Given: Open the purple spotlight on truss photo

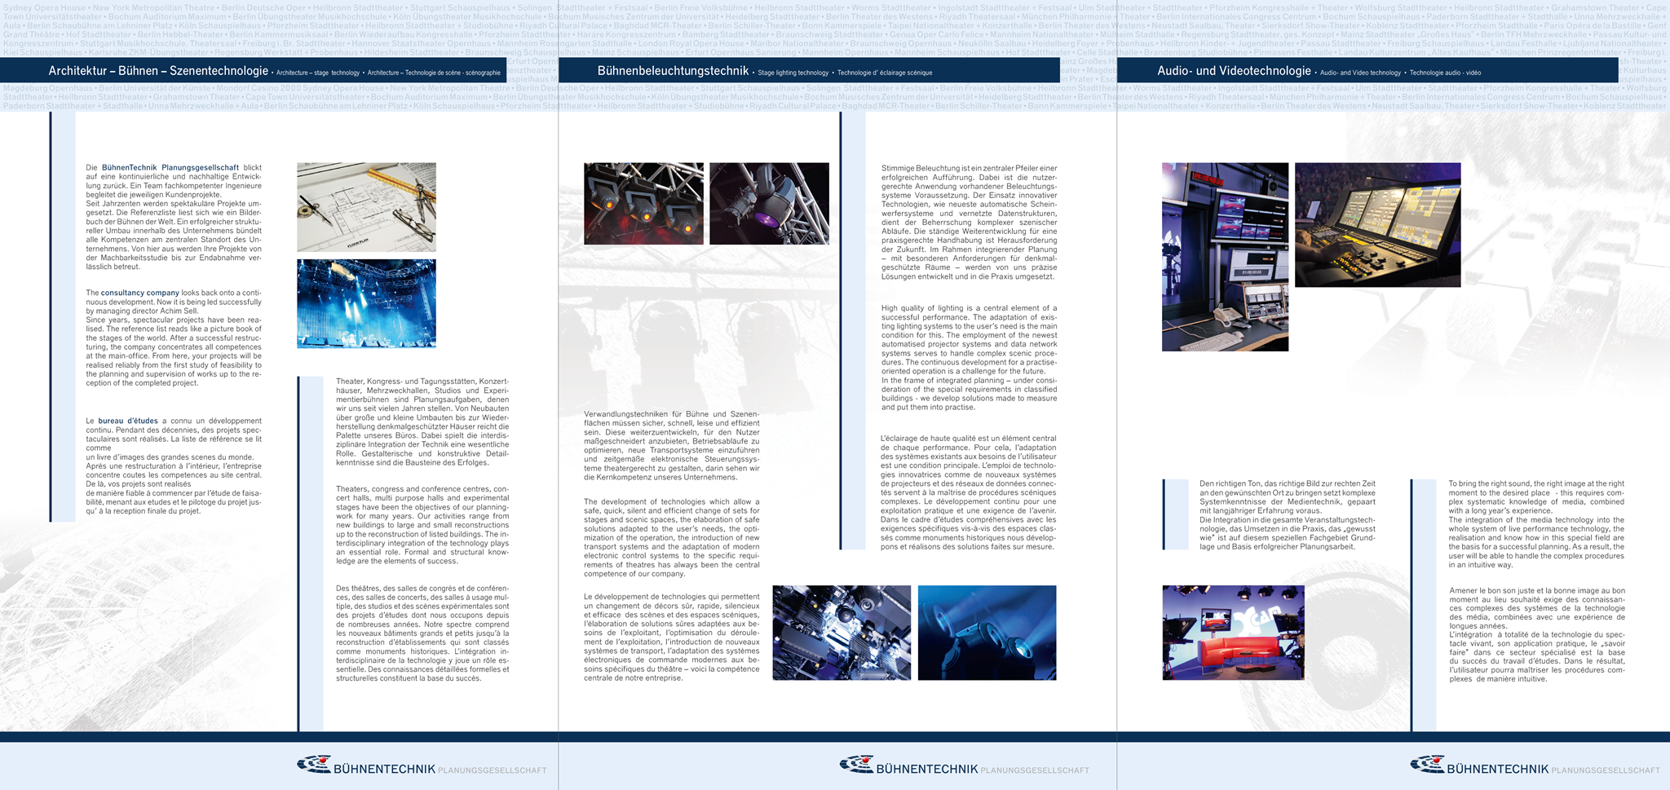Looking at the screenshot, I should pos(769,203).
